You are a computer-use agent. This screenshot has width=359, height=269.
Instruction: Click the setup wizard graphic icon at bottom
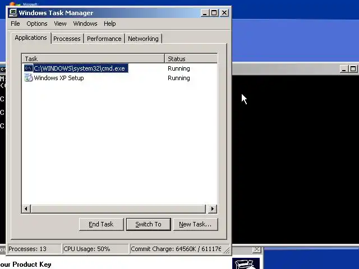click(246, 264)
